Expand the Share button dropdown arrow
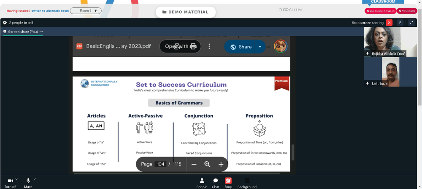The image size is (422, 189). [x=260, y=47]
